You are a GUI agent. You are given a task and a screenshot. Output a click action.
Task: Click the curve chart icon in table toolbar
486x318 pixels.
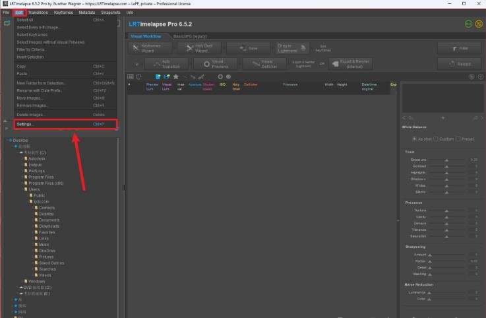coord(201,77)
